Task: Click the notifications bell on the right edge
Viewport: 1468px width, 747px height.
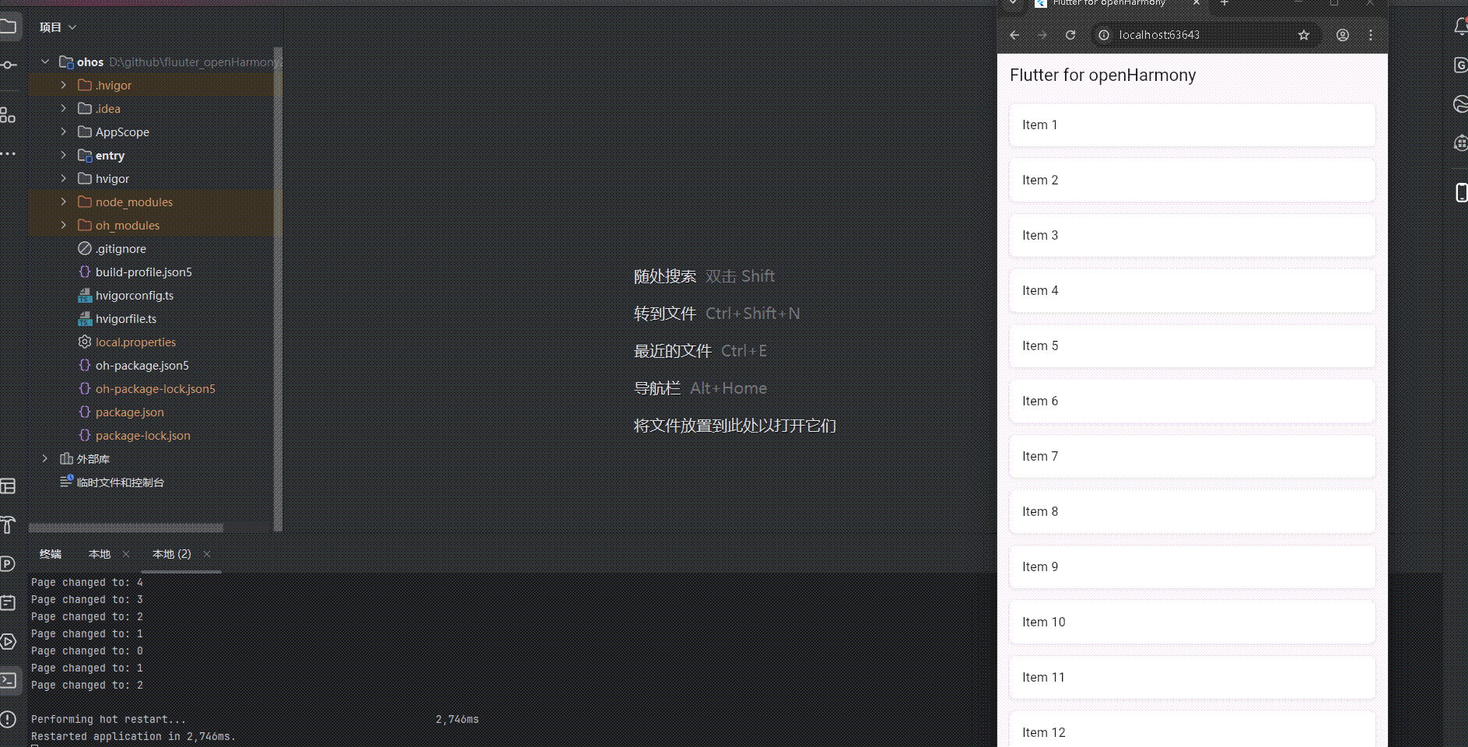Action: [x=1460, y=26]
